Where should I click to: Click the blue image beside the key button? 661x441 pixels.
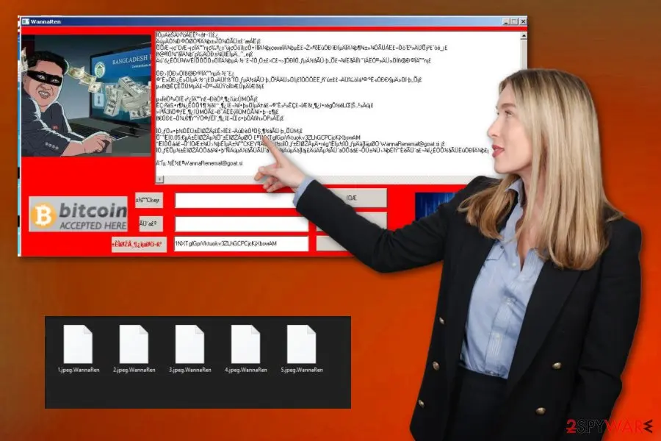[434, 206]
